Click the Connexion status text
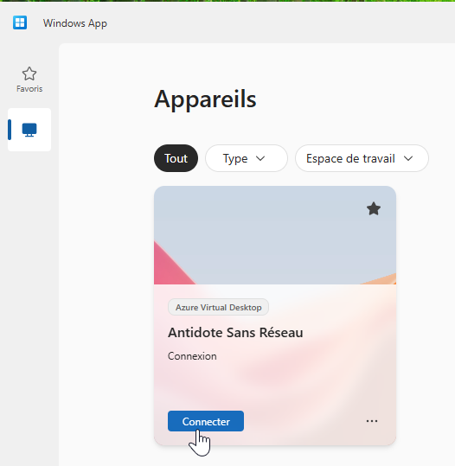The height and width of the screenshot is (466, 455). point(192,356)
